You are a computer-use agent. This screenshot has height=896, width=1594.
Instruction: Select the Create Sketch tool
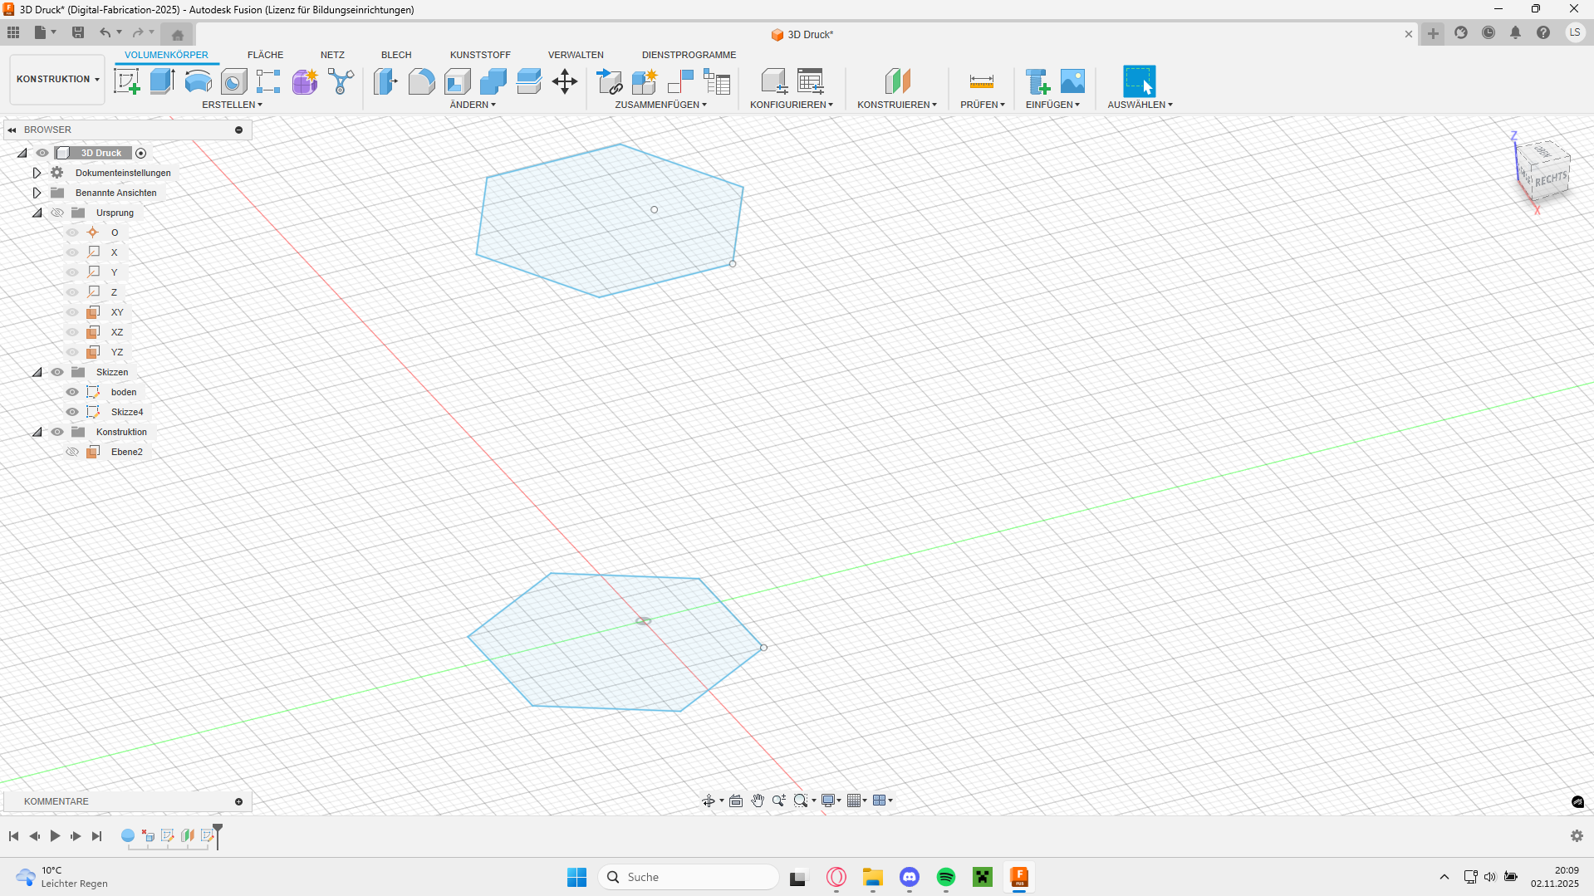click(126, 81)
